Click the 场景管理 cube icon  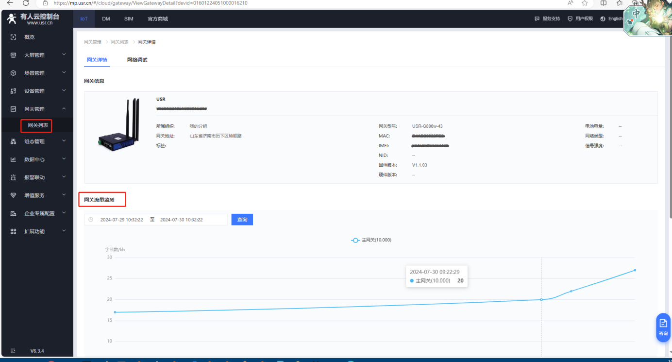14,73
